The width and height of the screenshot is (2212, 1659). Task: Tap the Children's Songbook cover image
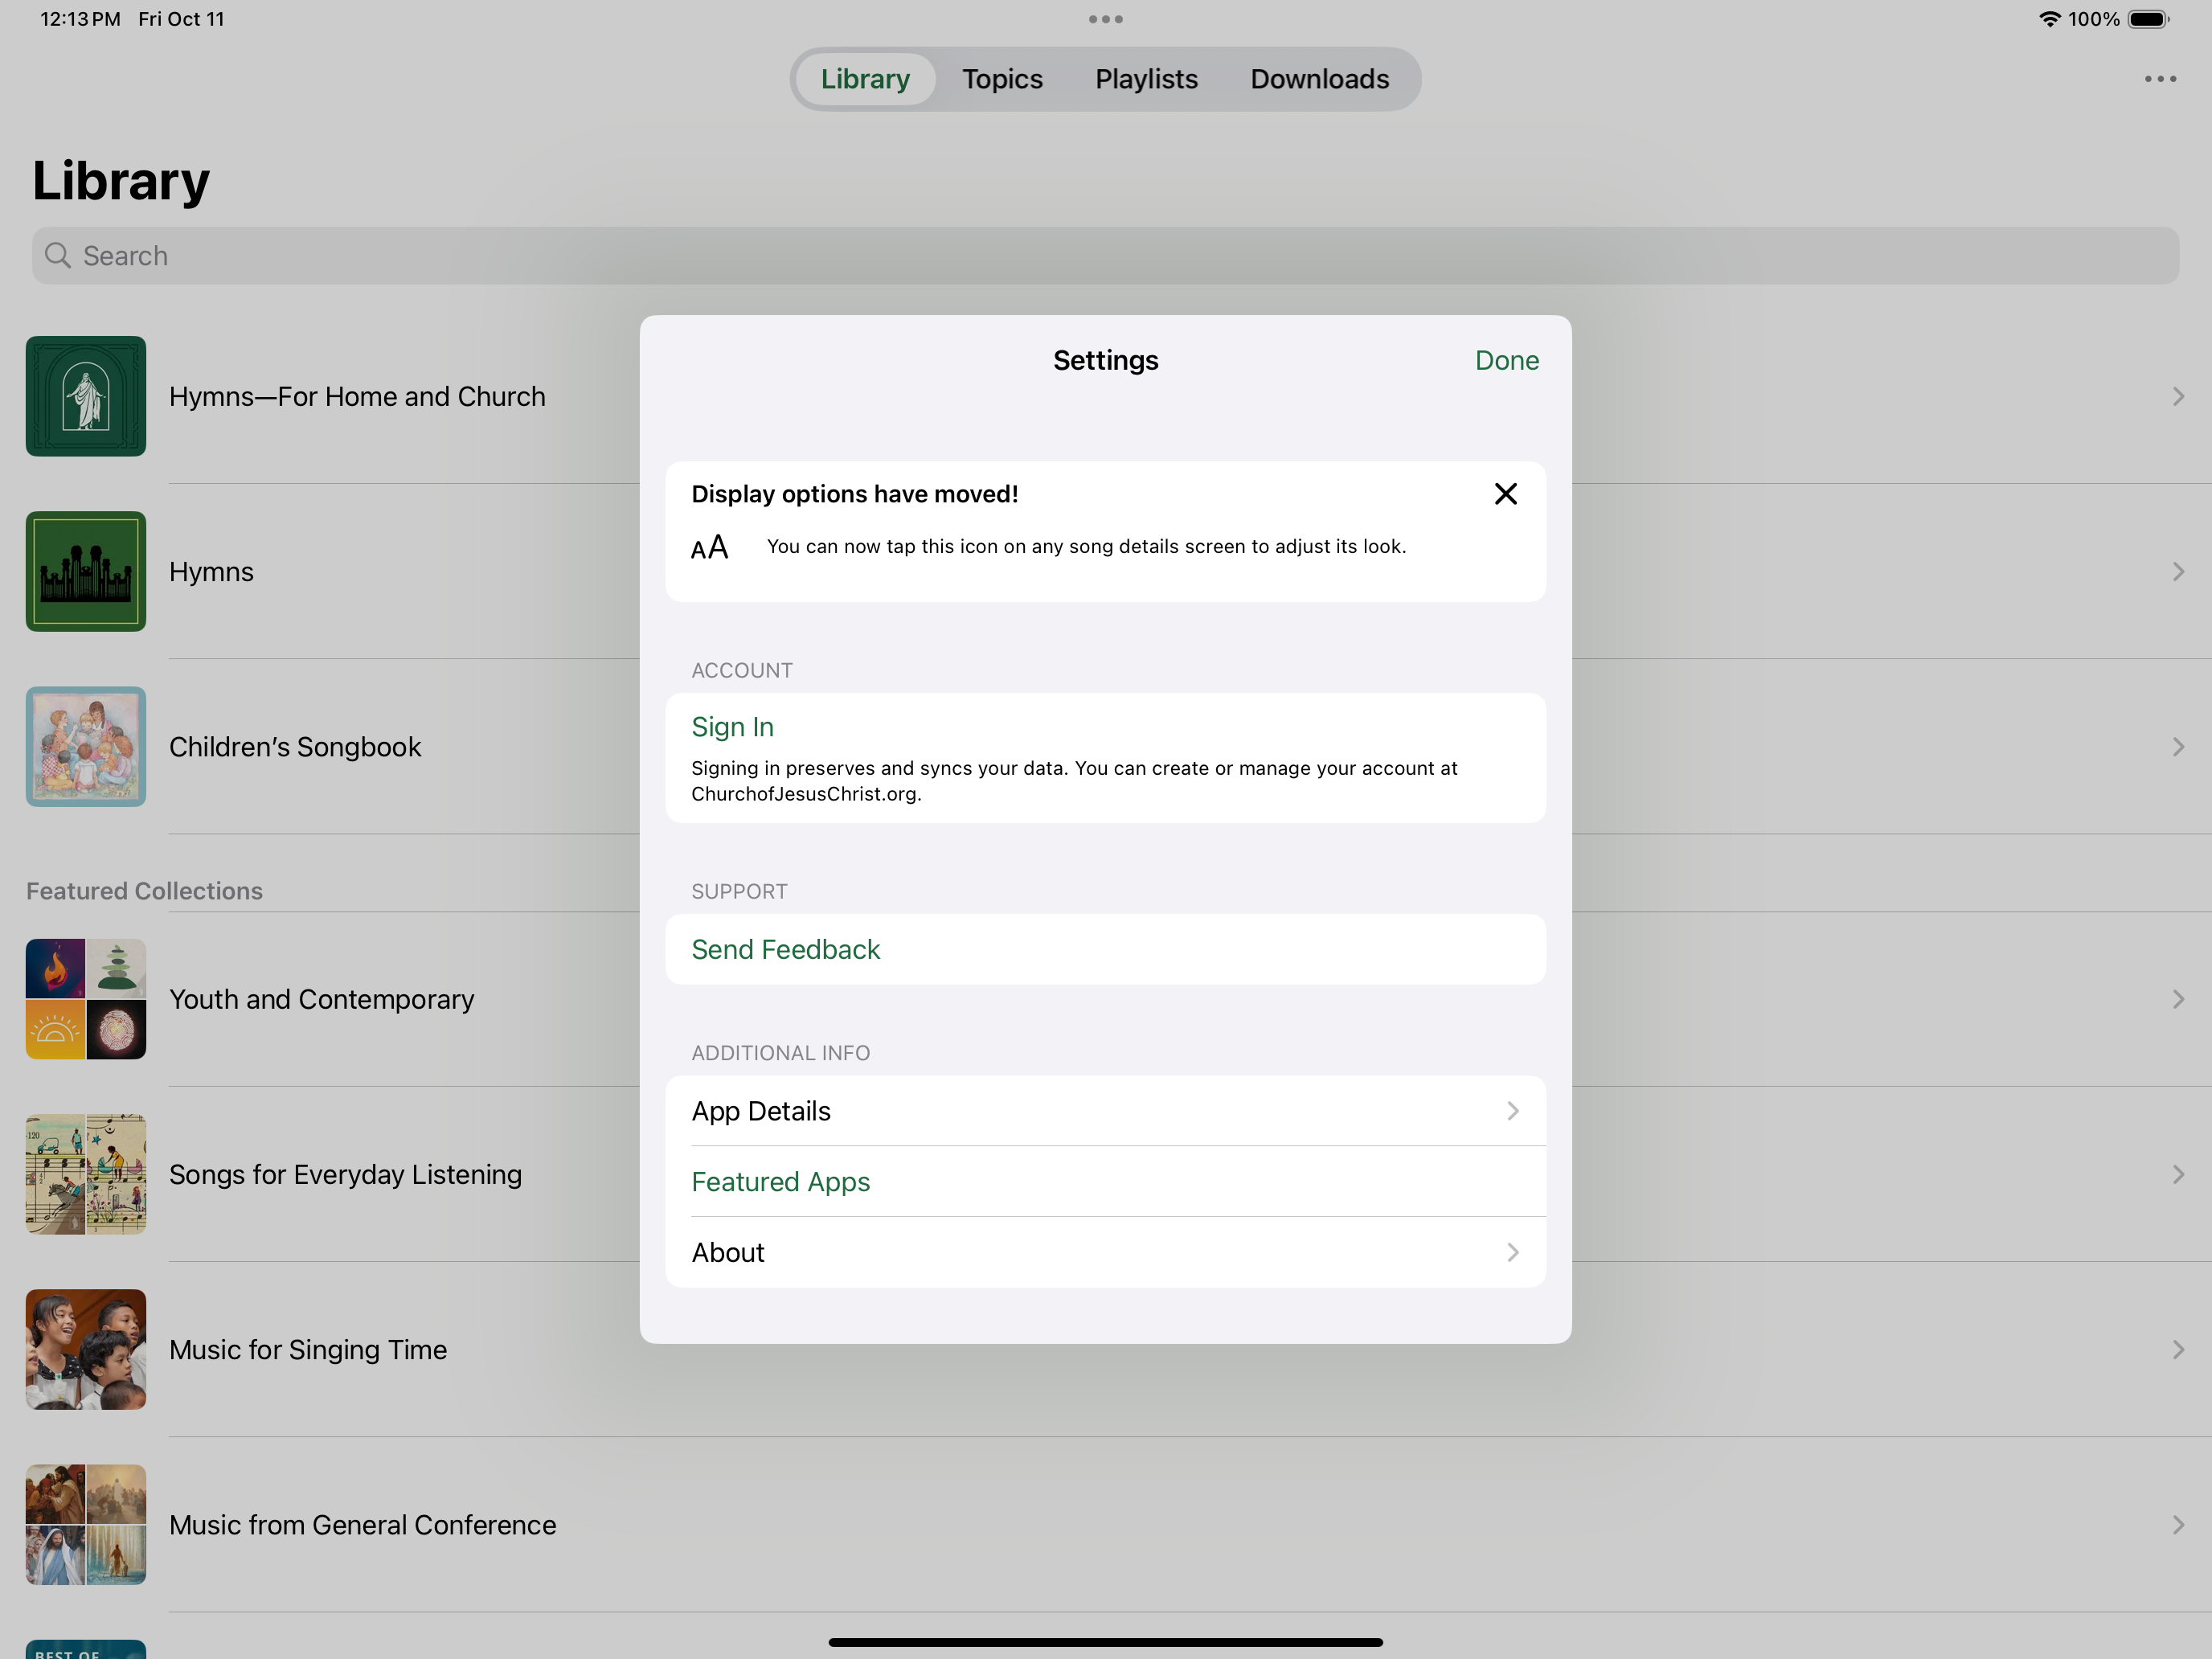86,746
